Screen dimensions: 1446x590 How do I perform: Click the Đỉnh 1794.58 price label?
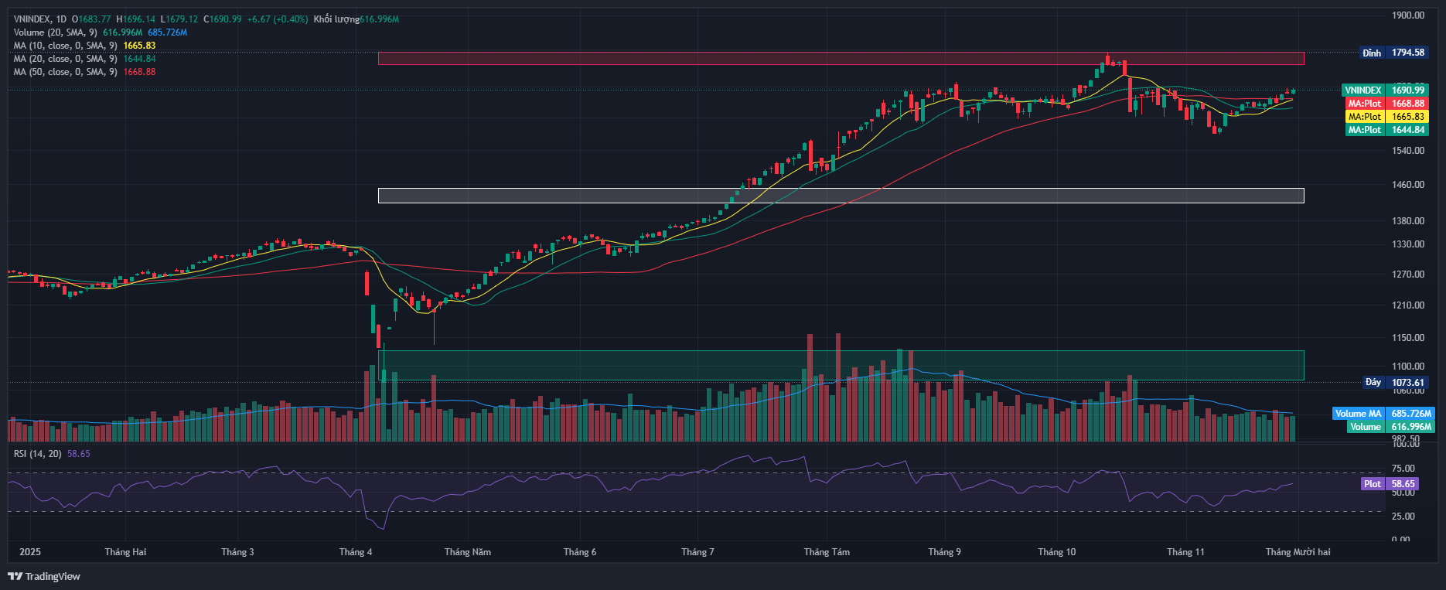click(x=1393, y=53)
